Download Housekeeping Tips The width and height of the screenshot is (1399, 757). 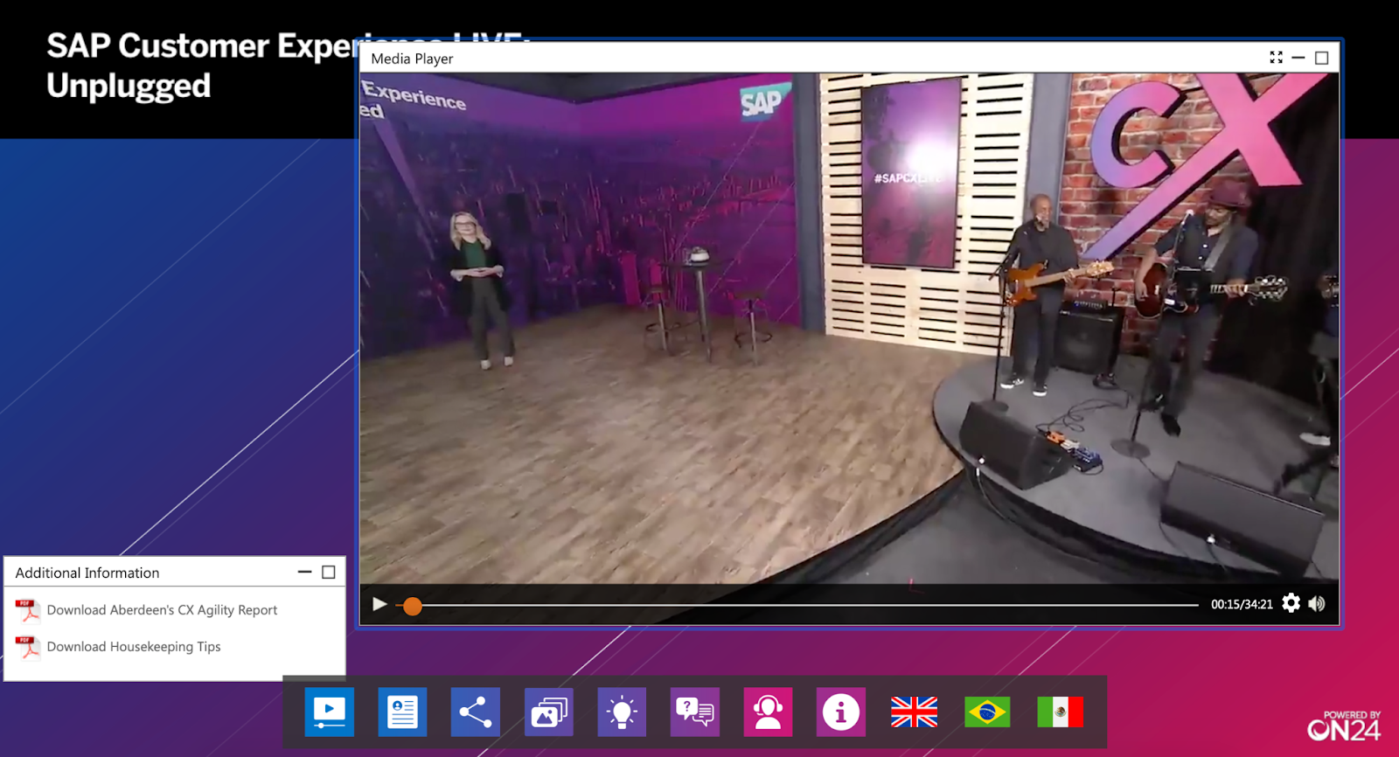tap(134, 647)
